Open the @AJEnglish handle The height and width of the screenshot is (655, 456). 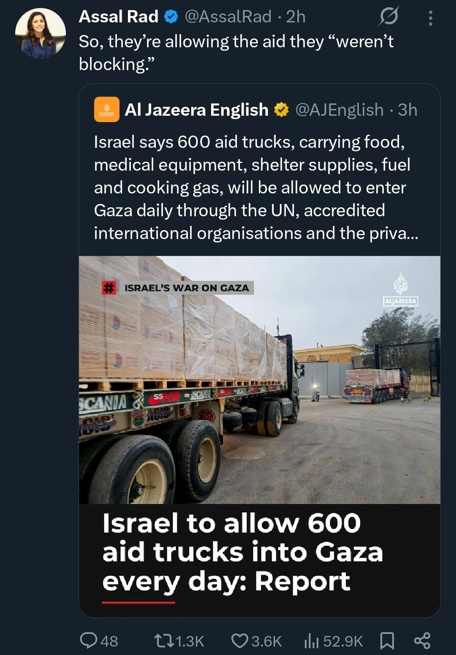tap(339, 110)
